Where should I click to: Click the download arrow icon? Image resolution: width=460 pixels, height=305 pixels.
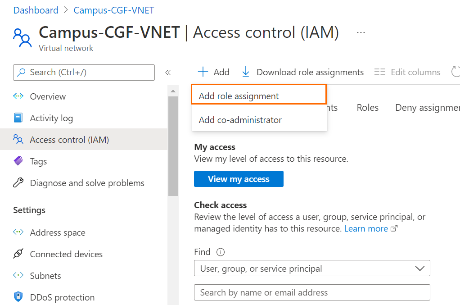click(x=246, y=72)
